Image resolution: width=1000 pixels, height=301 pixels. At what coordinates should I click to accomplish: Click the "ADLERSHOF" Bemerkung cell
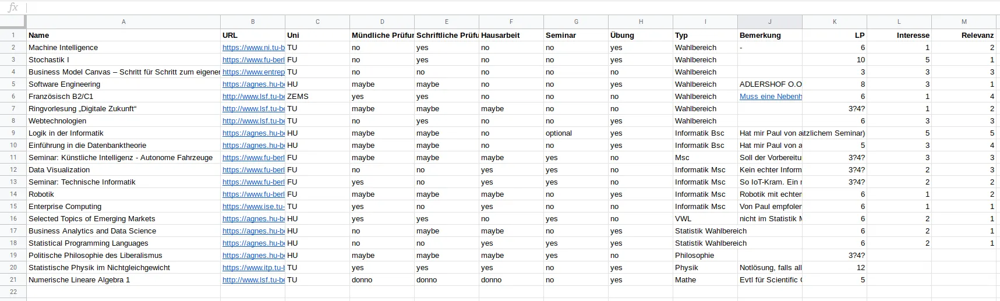[770, 84]
